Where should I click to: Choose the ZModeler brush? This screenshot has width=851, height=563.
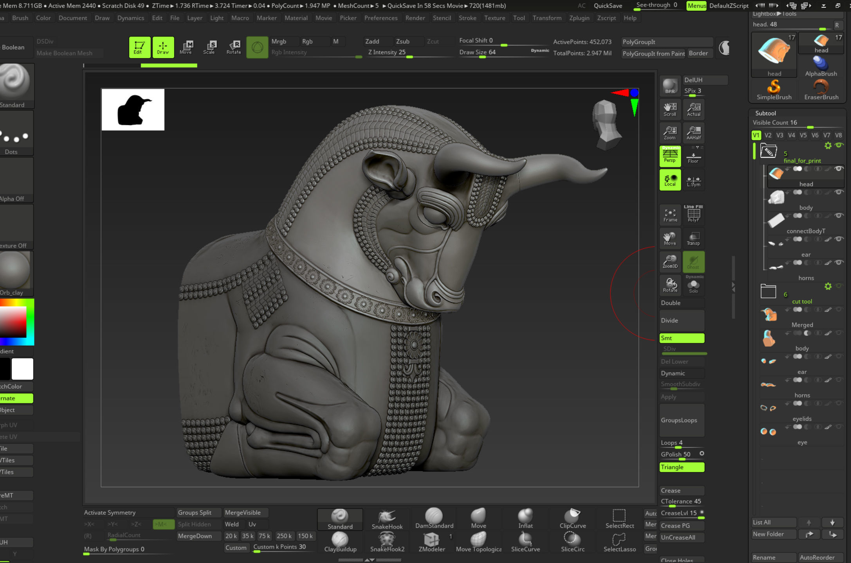point(432,542)
